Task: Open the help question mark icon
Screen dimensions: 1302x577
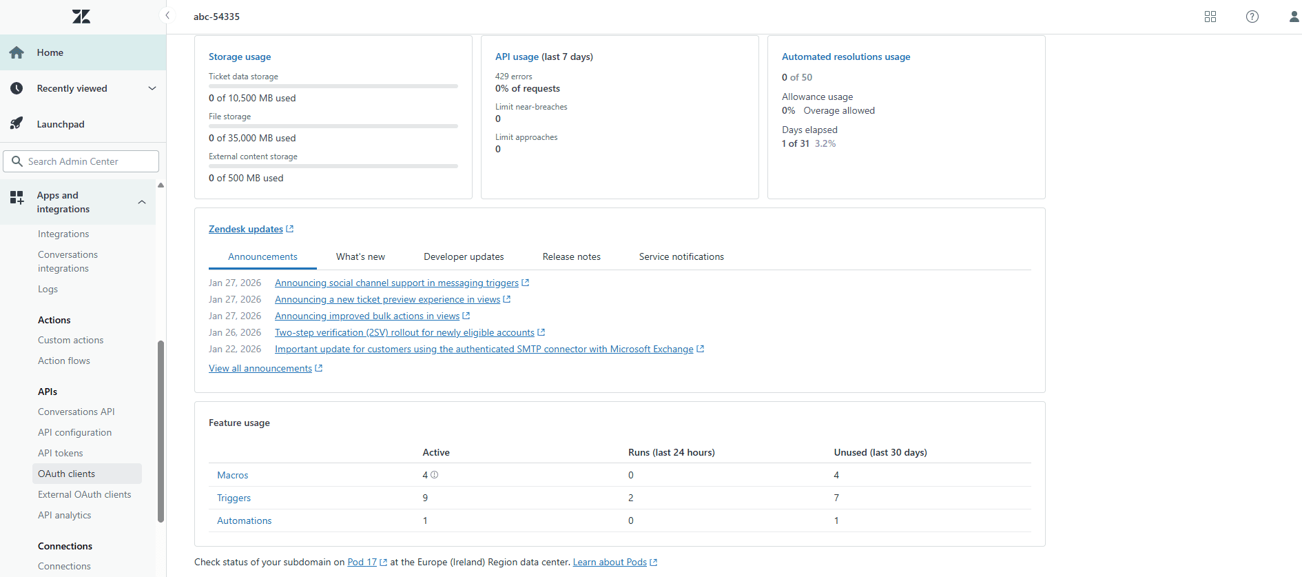Action: (x=1252, y=17)
